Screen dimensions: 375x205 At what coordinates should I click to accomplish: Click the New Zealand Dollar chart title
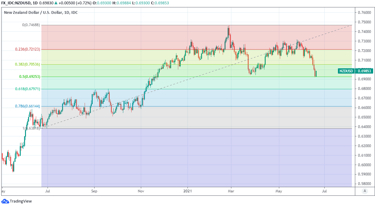[x=41, y=13]
